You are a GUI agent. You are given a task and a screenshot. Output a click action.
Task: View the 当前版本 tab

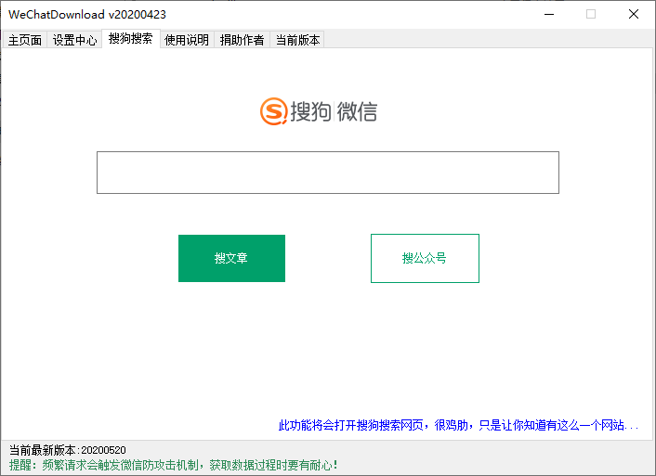point(297,40)
